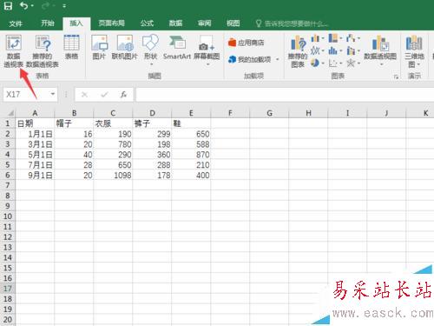Expand the Screenshot dropdown arrow
The image size is (434, 326).
[207, 64]
